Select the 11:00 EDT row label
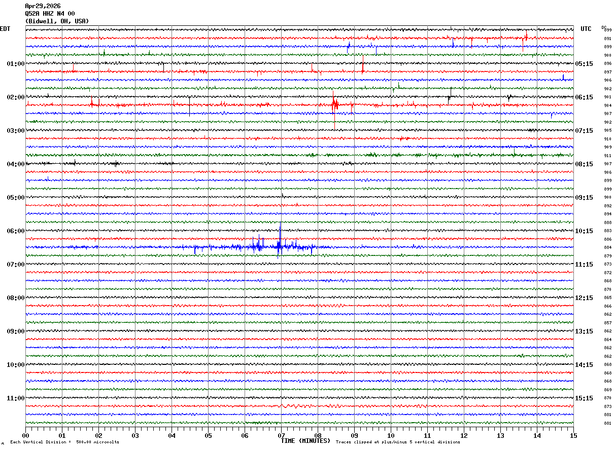Screen dimensions: 614x449 click(15, 398)
